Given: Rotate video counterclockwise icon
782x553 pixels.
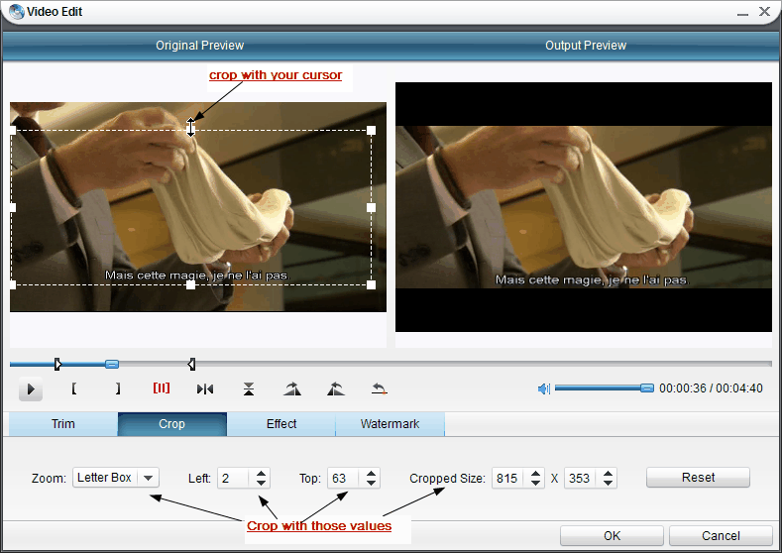Looking at the screenshot, I should (x=336, y=388).
